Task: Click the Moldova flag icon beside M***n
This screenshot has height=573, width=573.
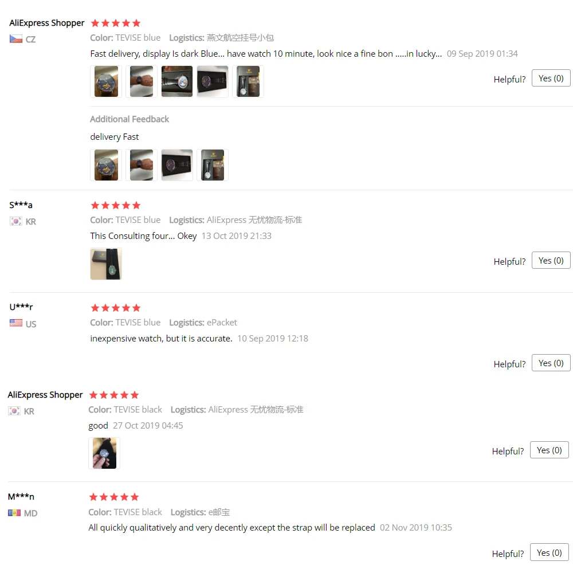Action: pos(14,513)
